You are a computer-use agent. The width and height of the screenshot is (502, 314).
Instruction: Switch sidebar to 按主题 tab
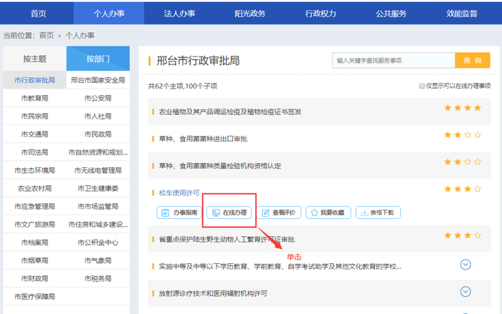(34, 59)
